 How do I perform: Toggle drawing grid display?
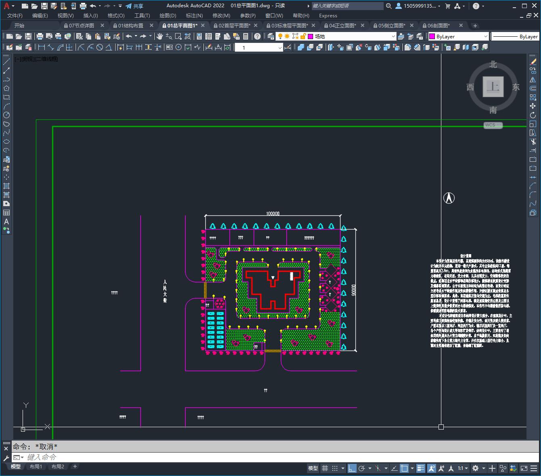tap(325, 468)
